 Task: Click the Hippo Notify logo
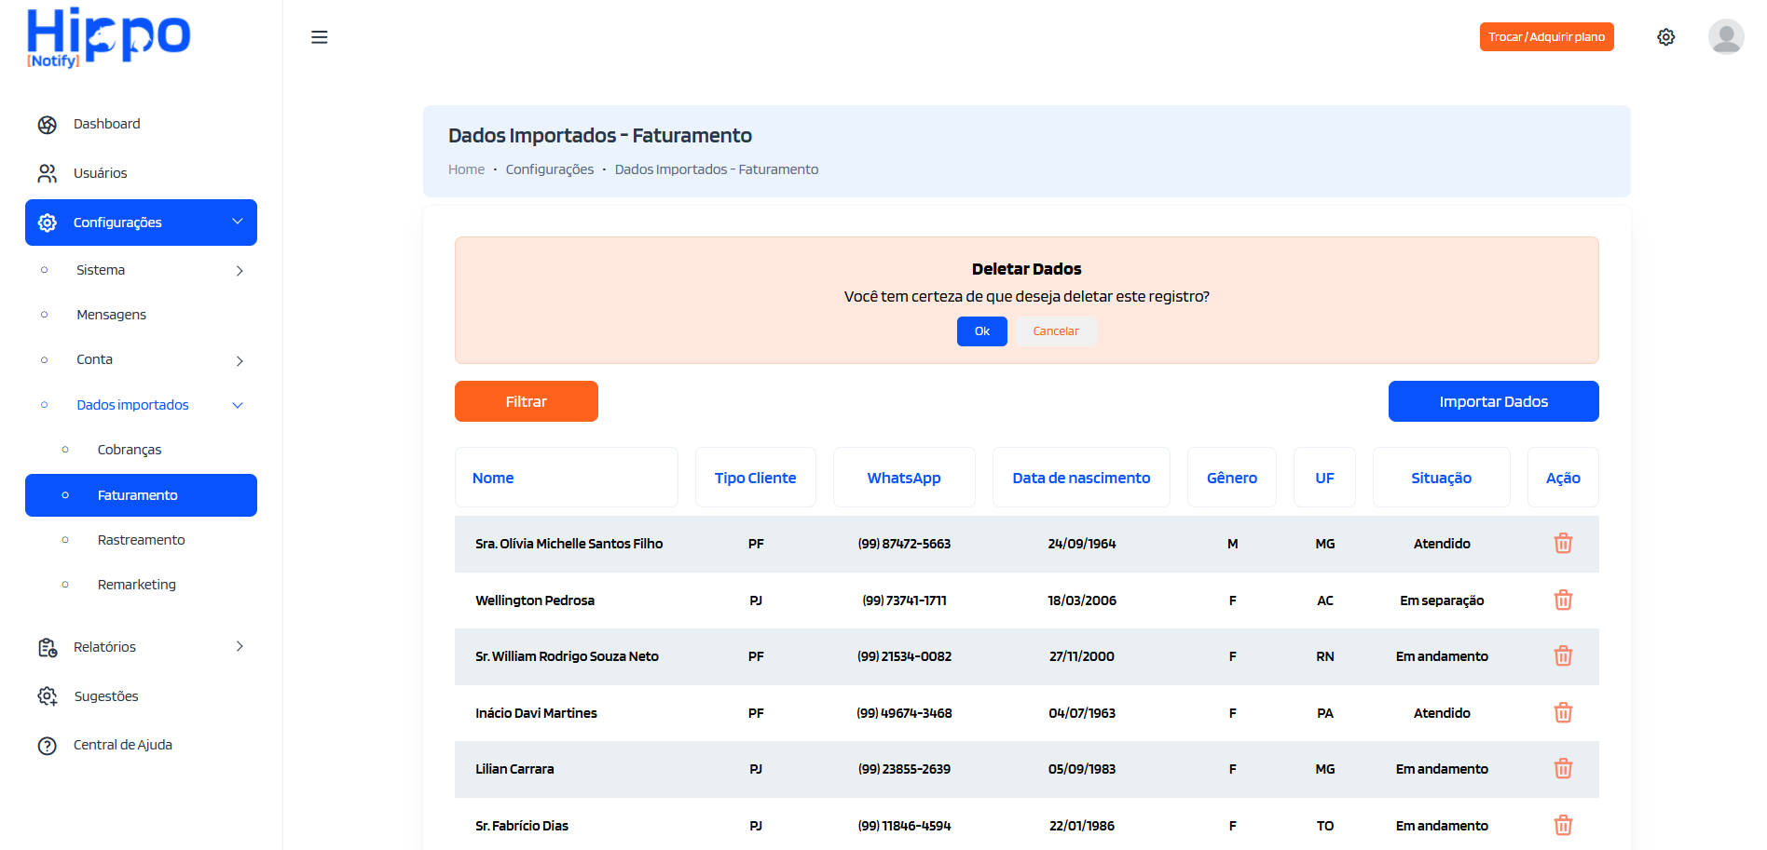(x=108, y=38)
